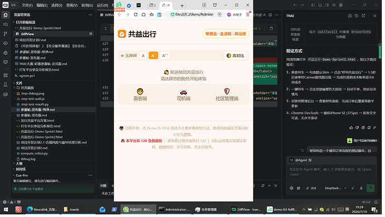Click the # context icon in chat input

pos(299,188)
